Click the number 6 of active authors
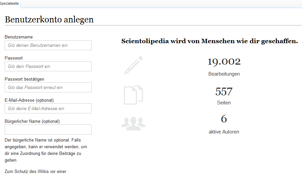 tap(224, 119)
